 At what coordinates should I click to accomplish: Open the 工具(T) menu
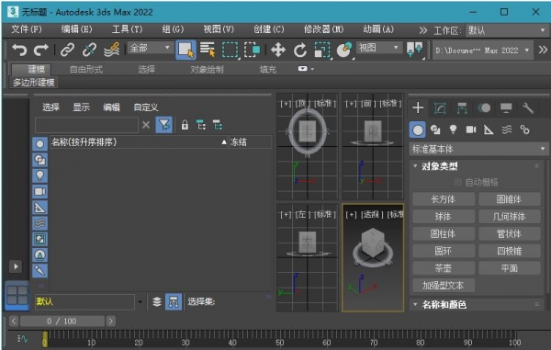tap(128, 29)
